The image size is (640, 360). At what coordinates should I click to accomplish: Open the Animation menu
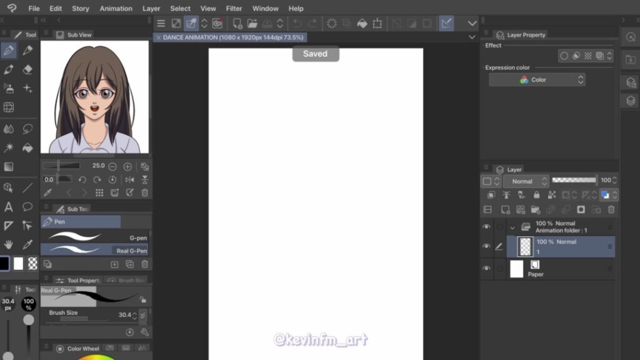[116, 8]
